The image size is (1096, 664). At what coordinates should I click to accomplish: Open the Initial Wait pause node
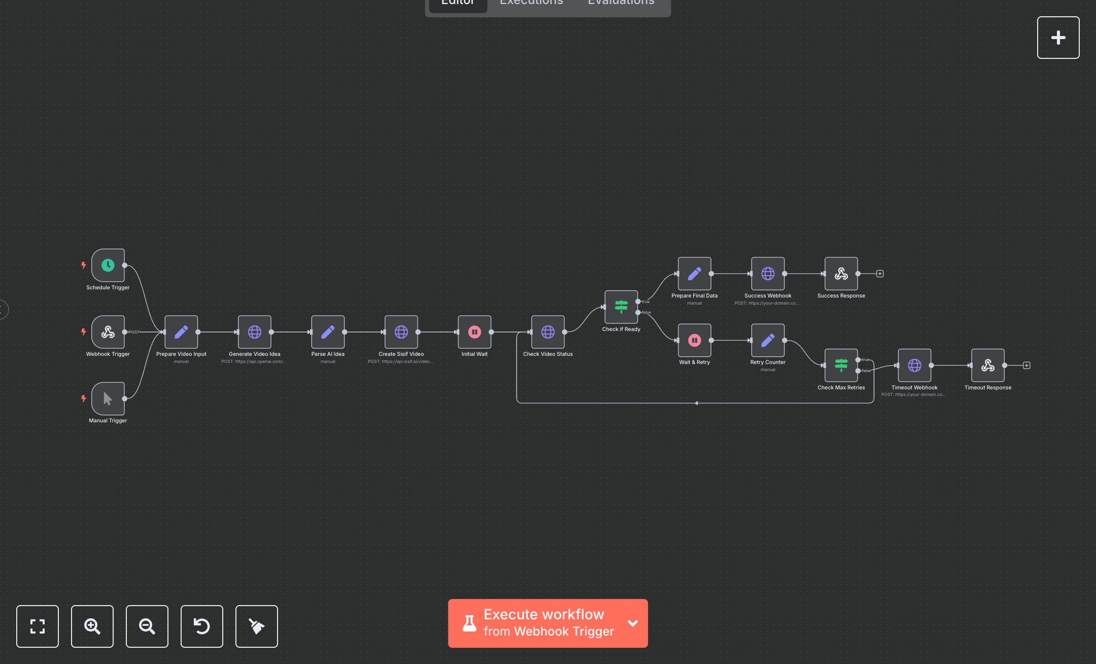(474, 333)
